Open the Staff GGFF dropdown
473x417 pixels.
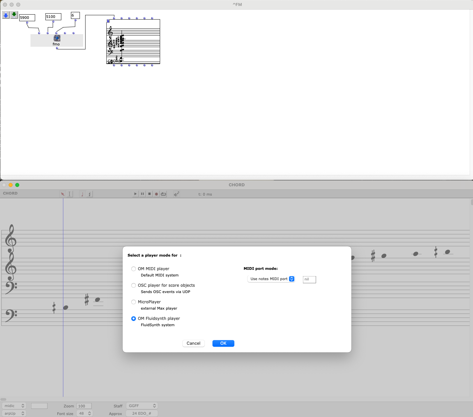142,406
